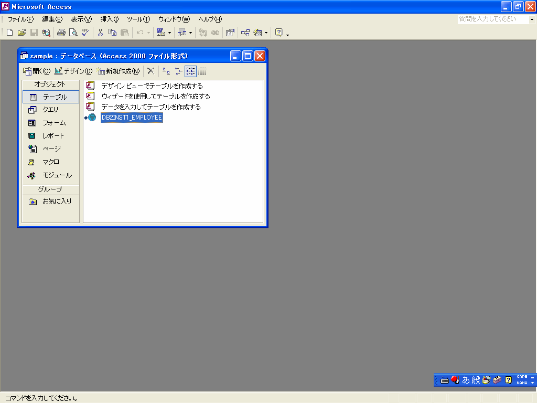The image size is (537, 403).
Task: Switch to Small Icons view
Action: tap(178, 71)
